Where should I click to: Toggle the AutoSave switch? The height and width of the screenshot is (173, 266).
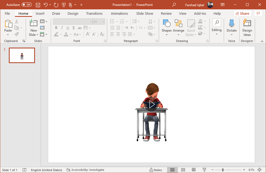[26, 5]
